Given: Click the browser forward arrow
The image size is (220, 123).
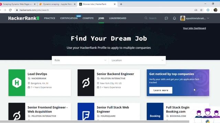Looking at the screenshot, I should [x=5, y=10].
